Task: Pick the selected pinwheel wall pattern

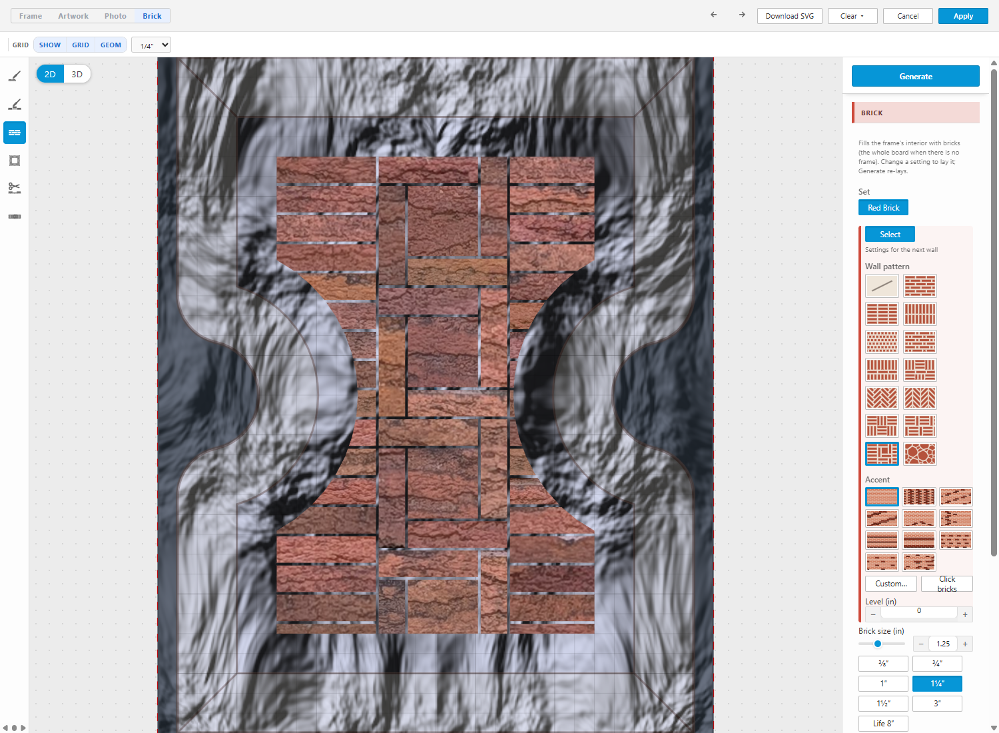Action: [882, 454]
